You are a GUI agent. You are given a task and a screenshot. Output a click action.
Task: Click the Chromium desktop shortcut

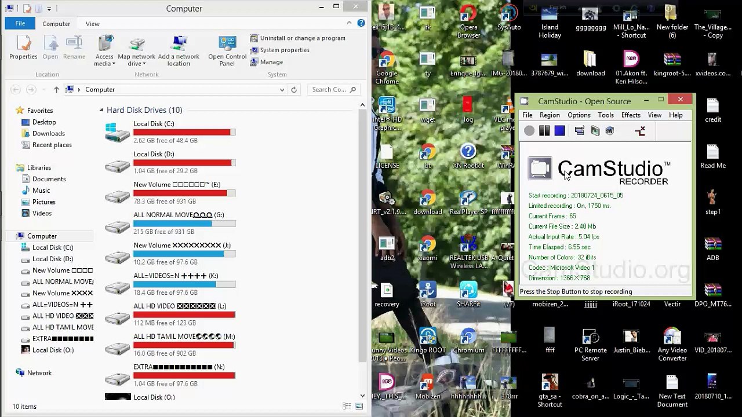(x=468, y=342)
